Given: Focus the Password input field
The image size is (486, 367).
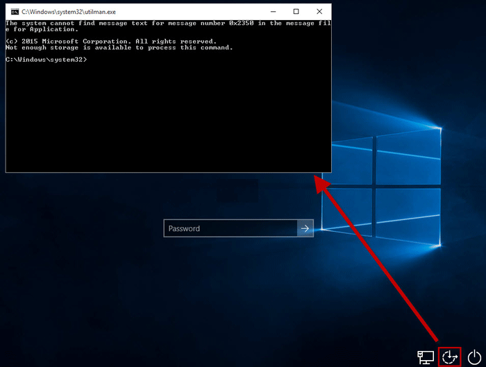Looking at the screenshot, I should (x=231, y=228).
